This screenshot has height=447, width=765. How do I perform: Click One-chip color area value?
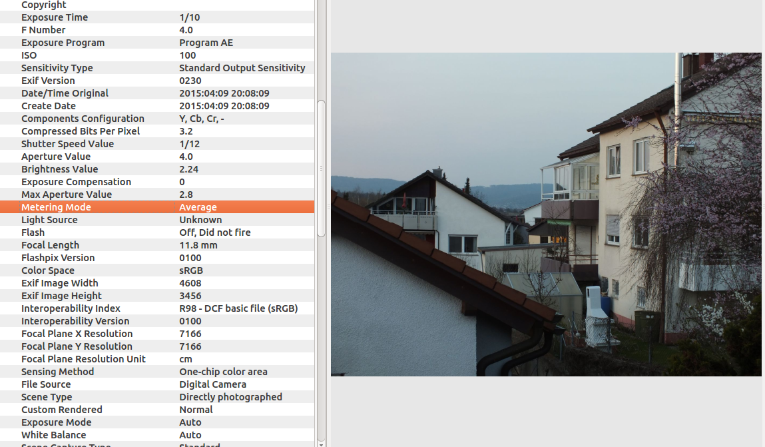(223, 372)
